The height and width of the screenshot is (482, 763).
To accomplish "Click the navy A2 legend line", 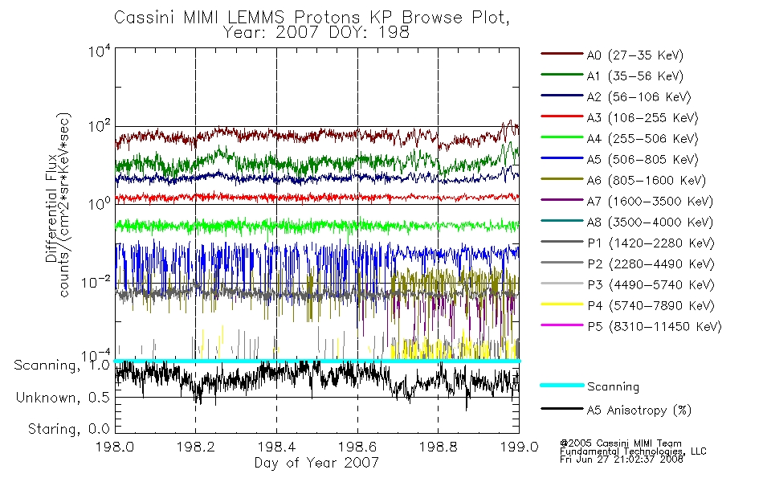I will click(561, 96).
